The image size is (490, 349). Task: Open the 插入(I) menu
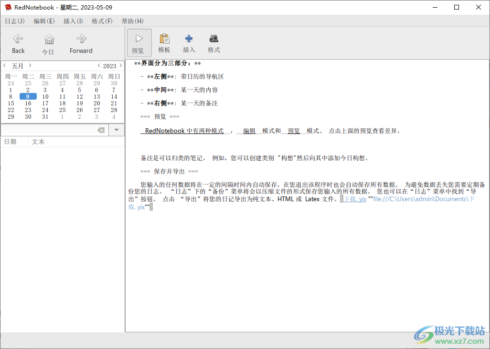pyautogui.click(x=73, y=21)
